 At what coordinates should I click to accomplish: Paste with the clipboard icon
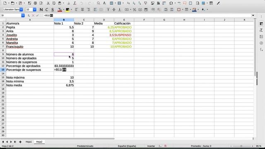coord(60,3)
